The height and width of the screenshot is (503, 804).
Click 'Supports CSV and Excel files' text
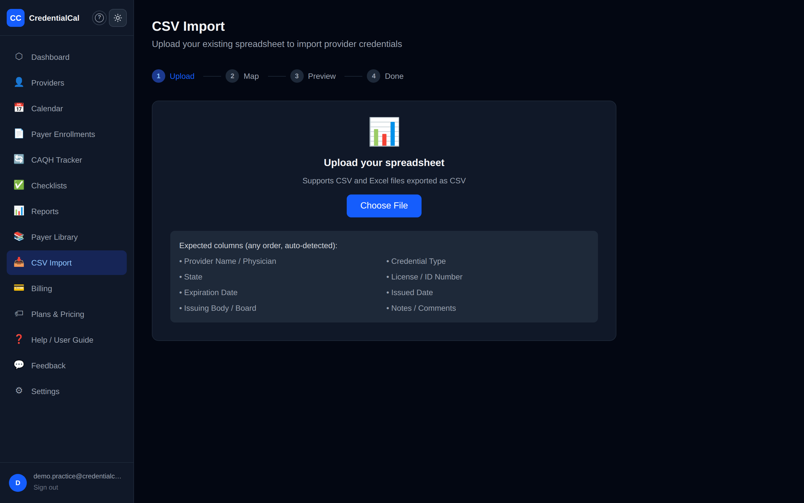click(x=384, y=181)
